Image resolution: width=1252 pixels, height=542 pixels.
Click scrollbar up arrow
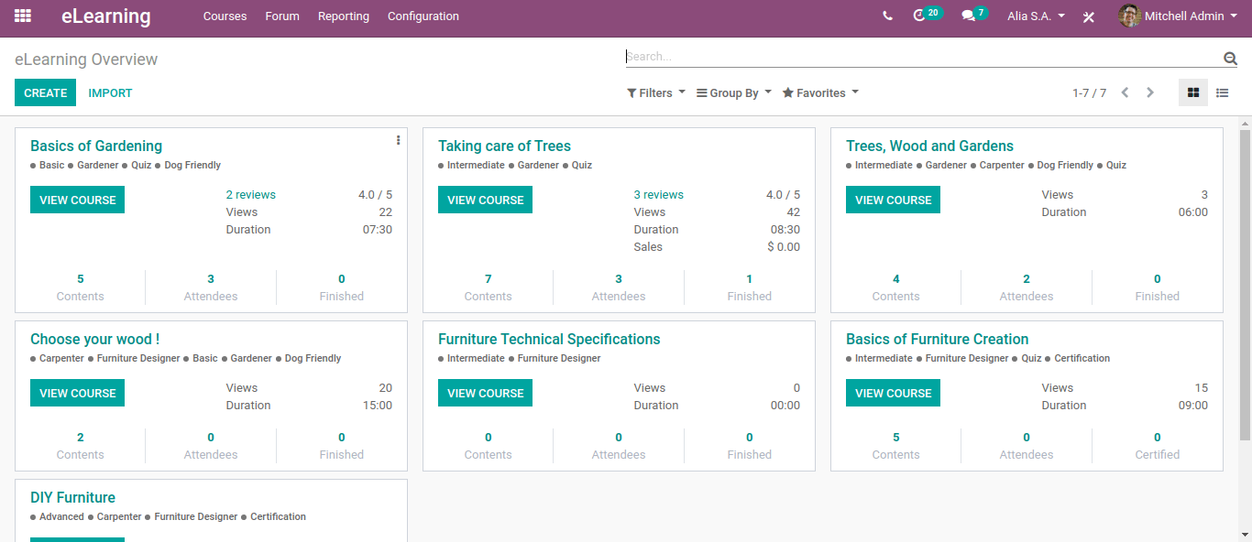pyautogui.click(x=1245, y=123)
